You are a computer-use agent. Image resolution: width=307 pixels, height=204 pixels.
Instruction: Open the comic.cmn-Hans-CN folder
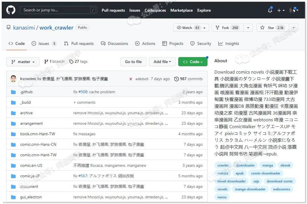(38, 145)
